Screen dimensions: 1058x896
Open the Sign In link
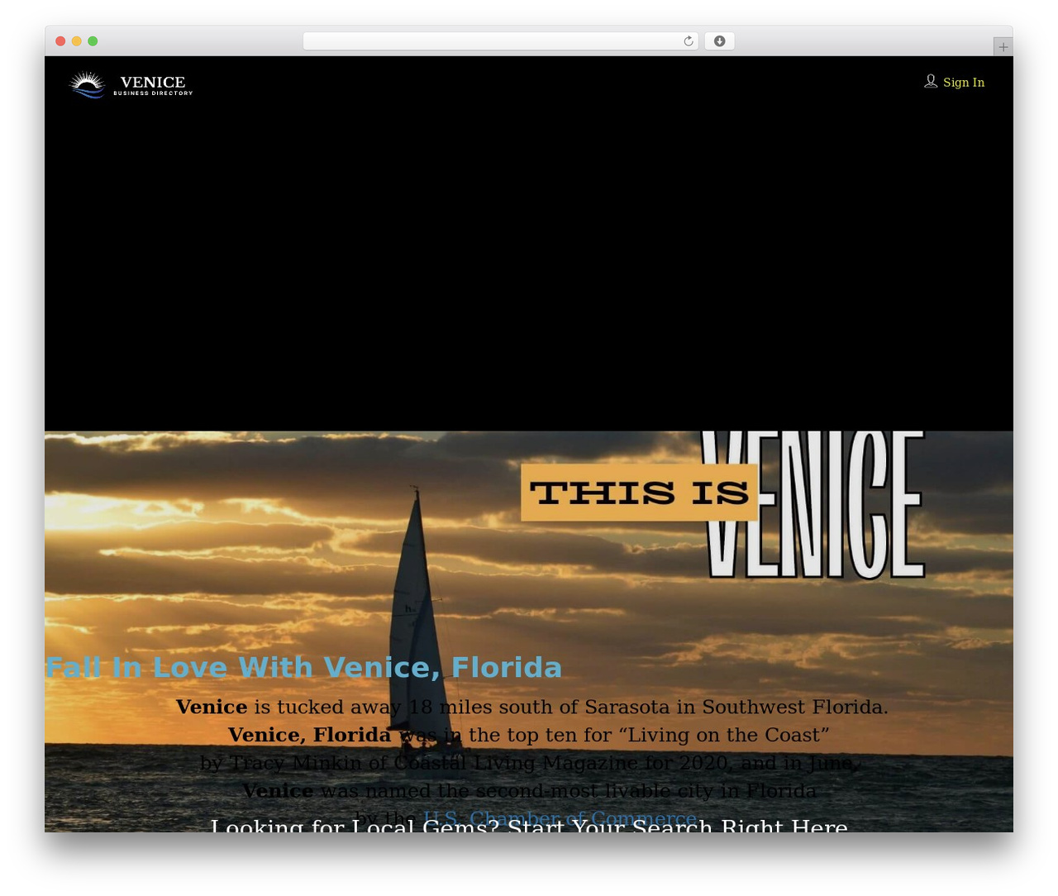tap(964, 82)
